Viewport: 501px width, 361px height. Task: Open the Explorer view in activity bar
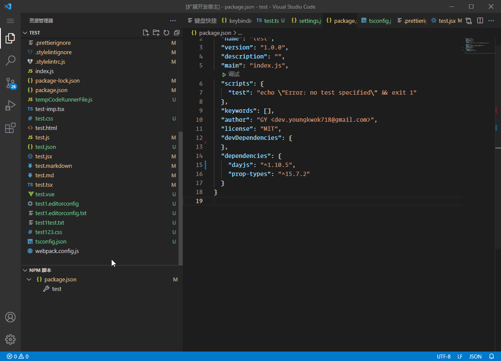[x=10, y=38]
